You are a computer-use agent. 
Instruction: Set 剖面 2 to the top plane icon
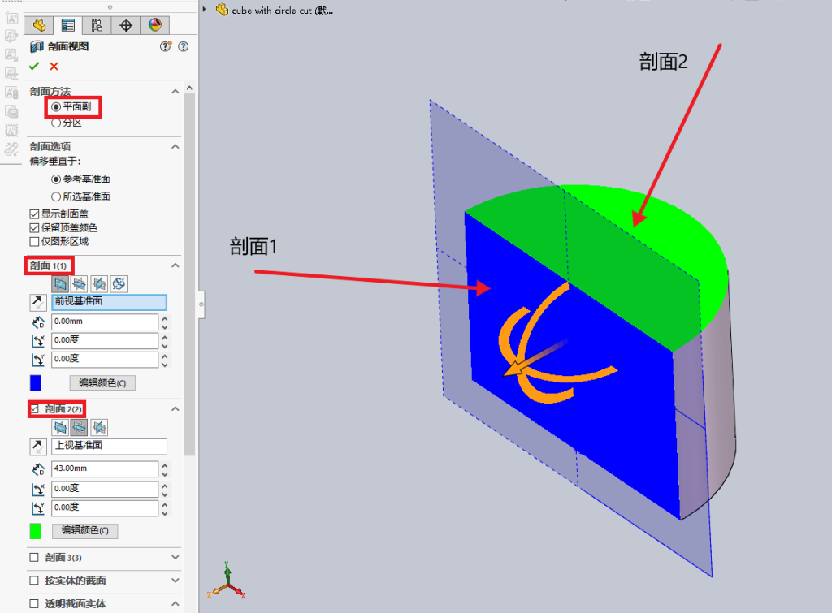pos(79,427)
